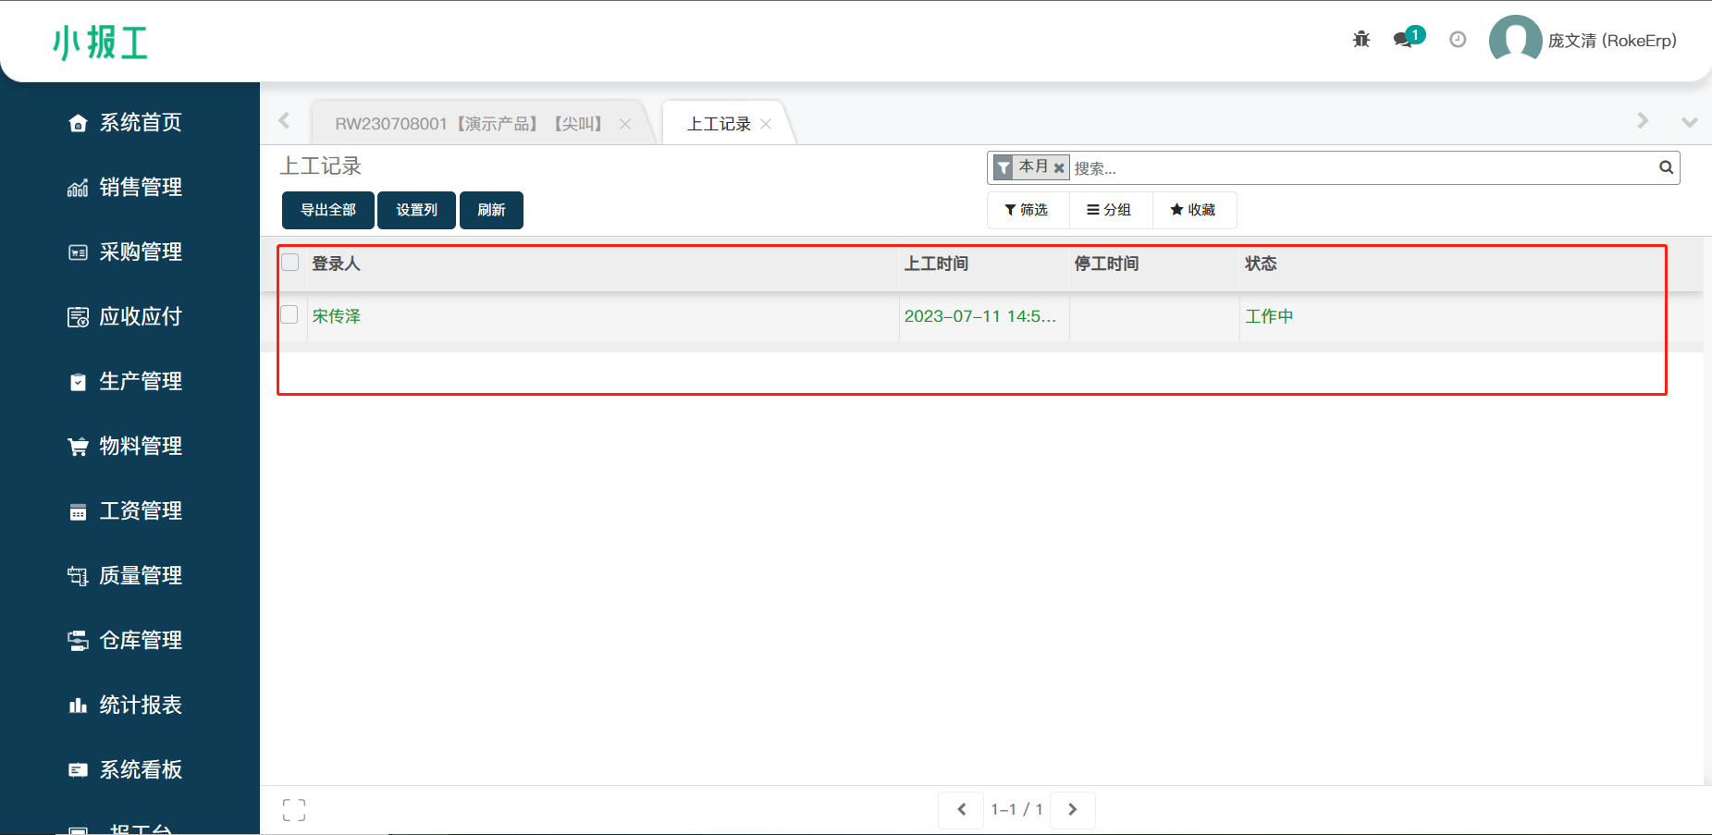Click the clock activity icon
Screen dimensions: 1712x835
[x=1458, y=39]
